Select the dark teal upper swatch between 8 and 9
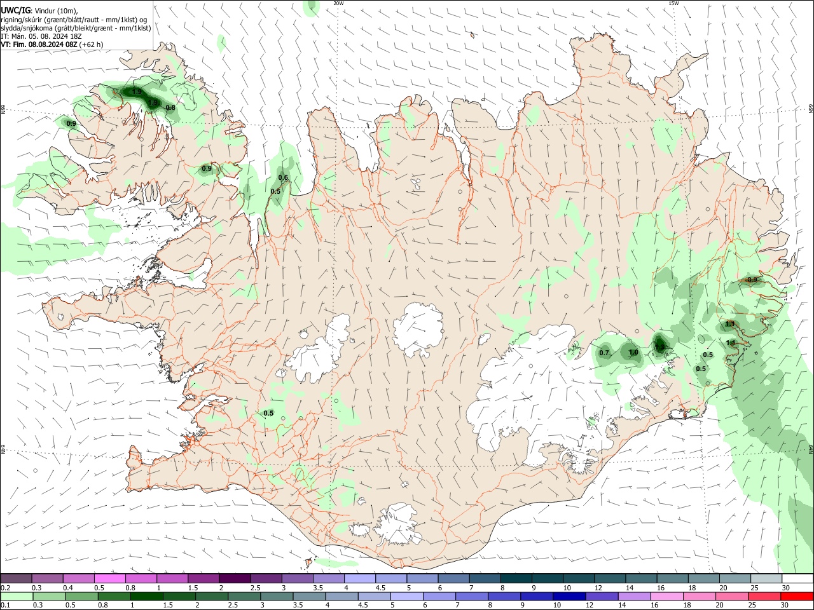This screenshot has width=814, height=610. (516, 578)
